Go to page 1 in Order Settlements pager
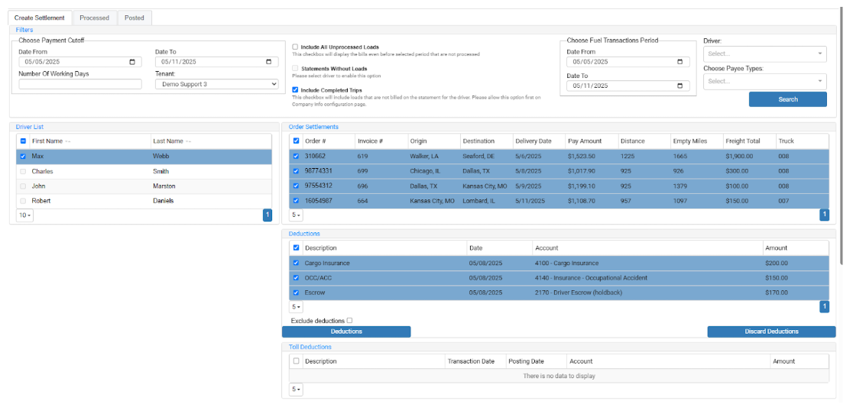 [824, 215]
